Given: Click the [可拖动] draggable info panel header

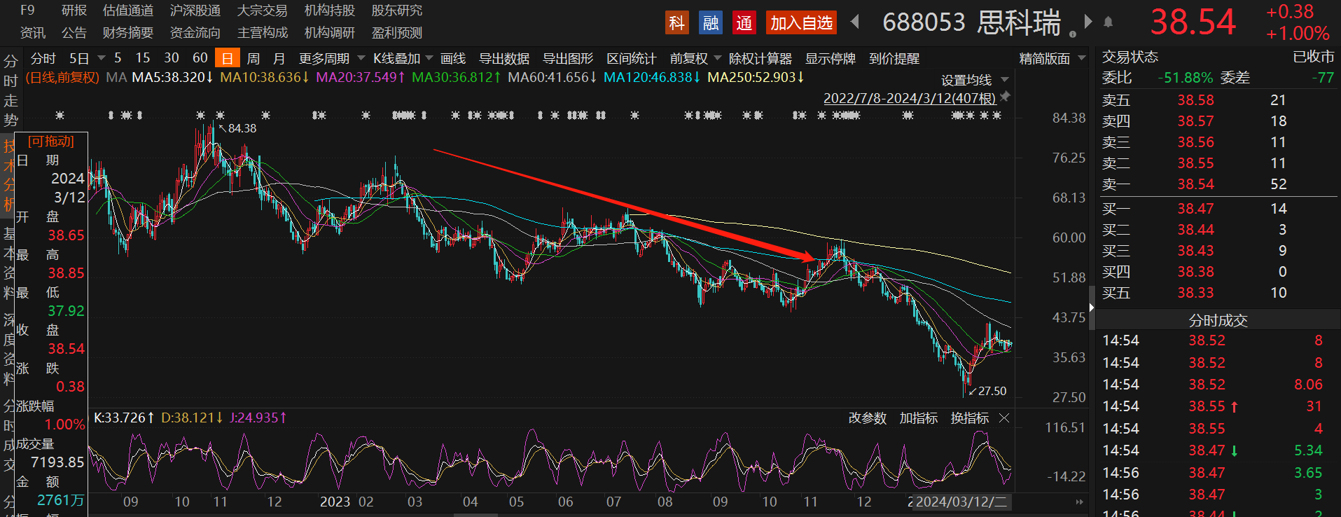Looking at the screenshot, I should [x=51, y=142].
